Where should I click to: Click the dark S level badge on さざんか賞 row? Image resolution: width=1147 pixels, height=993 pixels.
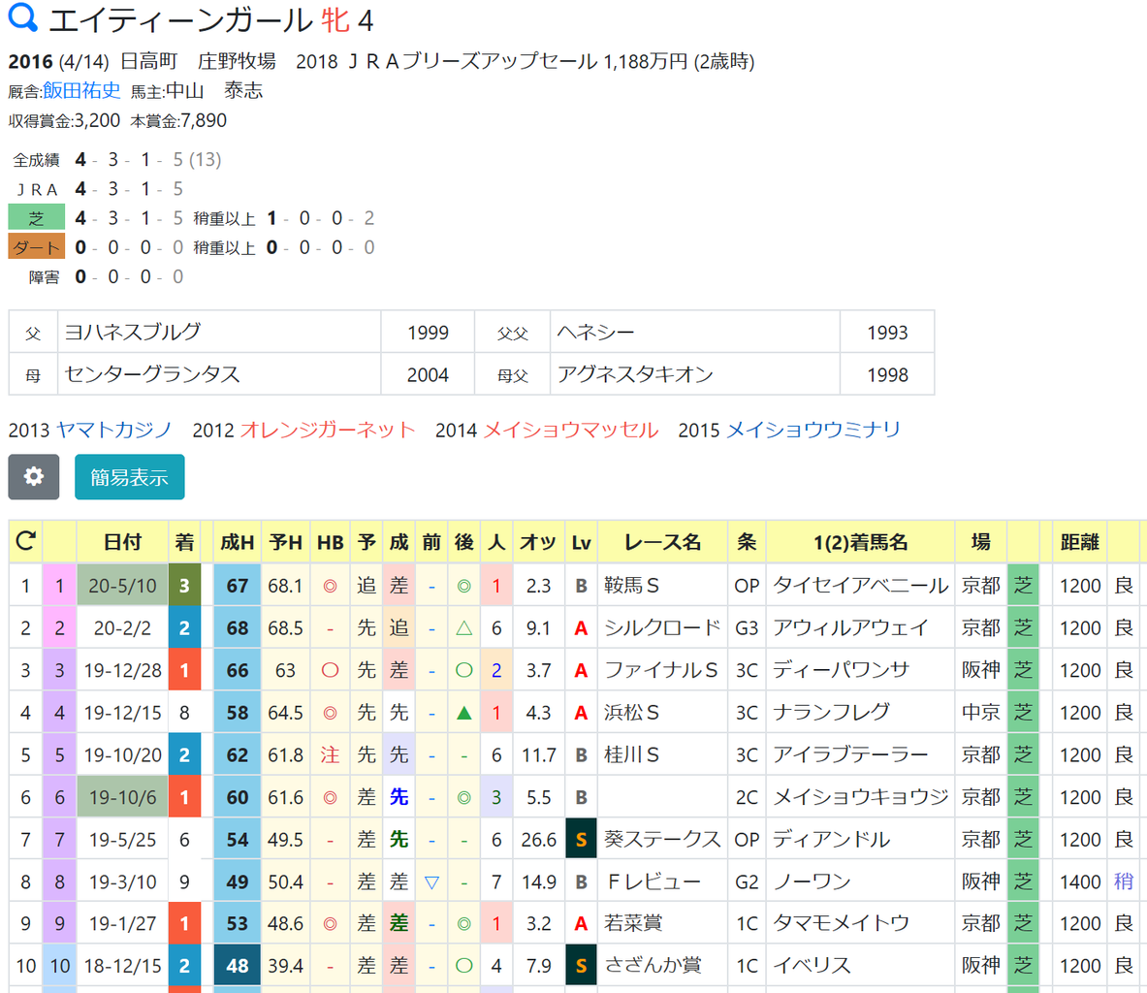[x=581, y=966]
